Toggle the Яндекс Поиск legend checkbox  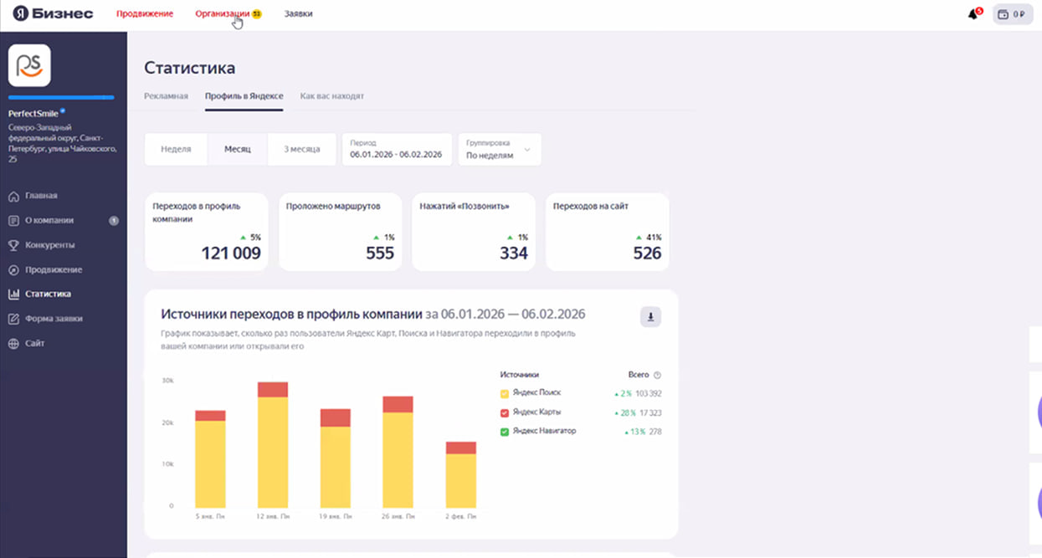click(x=505, y=393)
